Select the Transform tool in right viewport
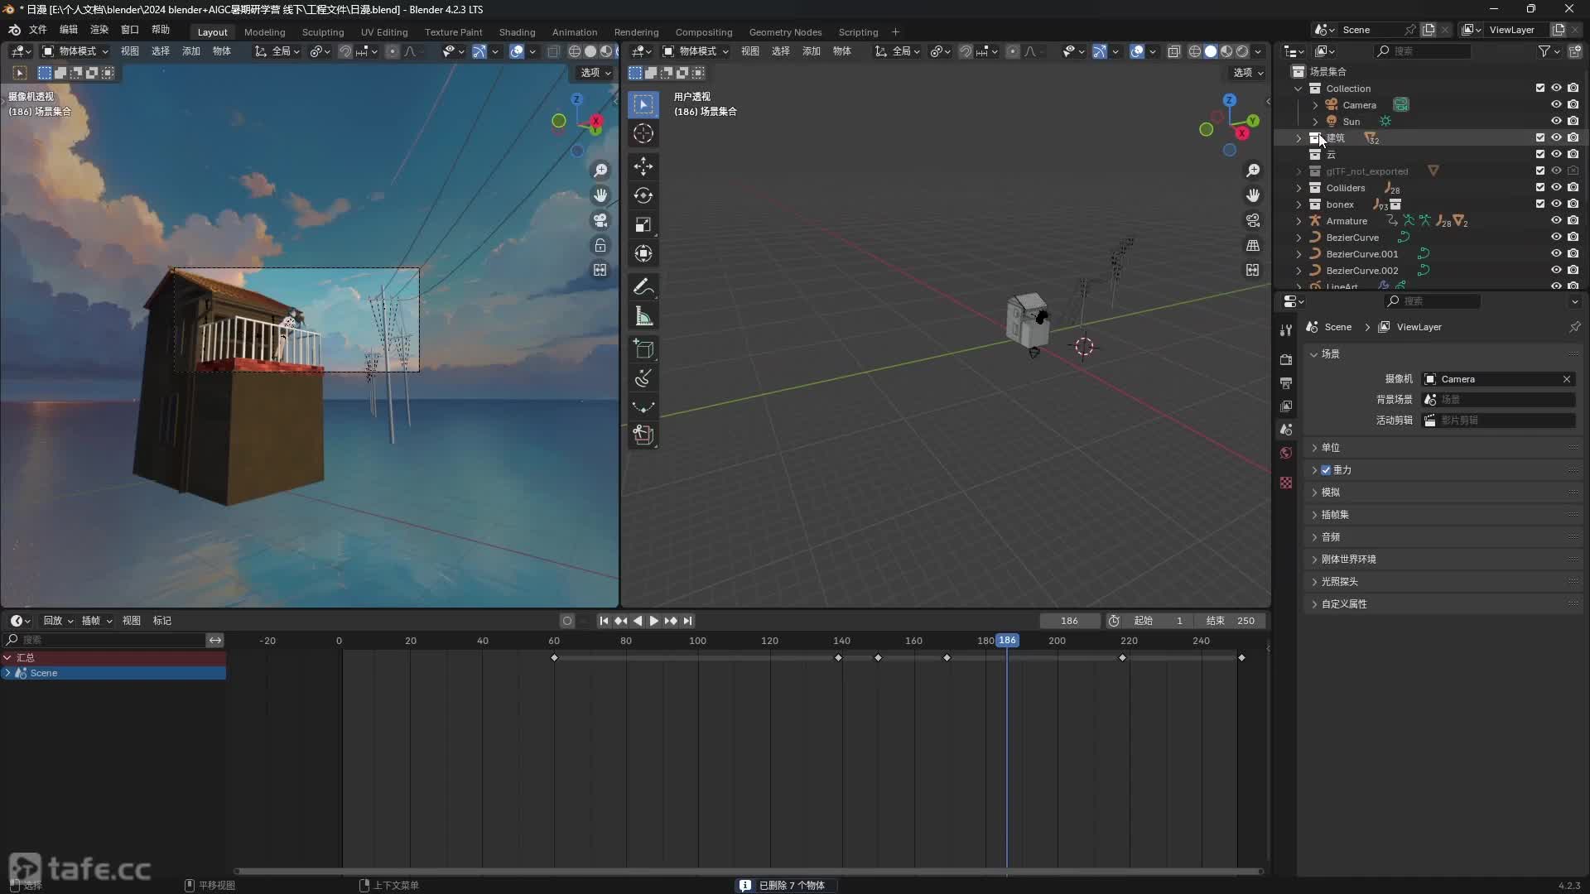The height and width of the screenshot is (894, 1590). 643,254
